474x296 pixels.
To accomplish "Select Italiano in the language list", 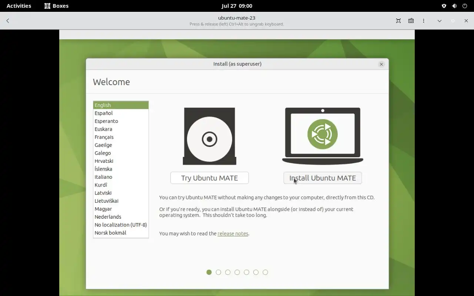I will [121, 177].
